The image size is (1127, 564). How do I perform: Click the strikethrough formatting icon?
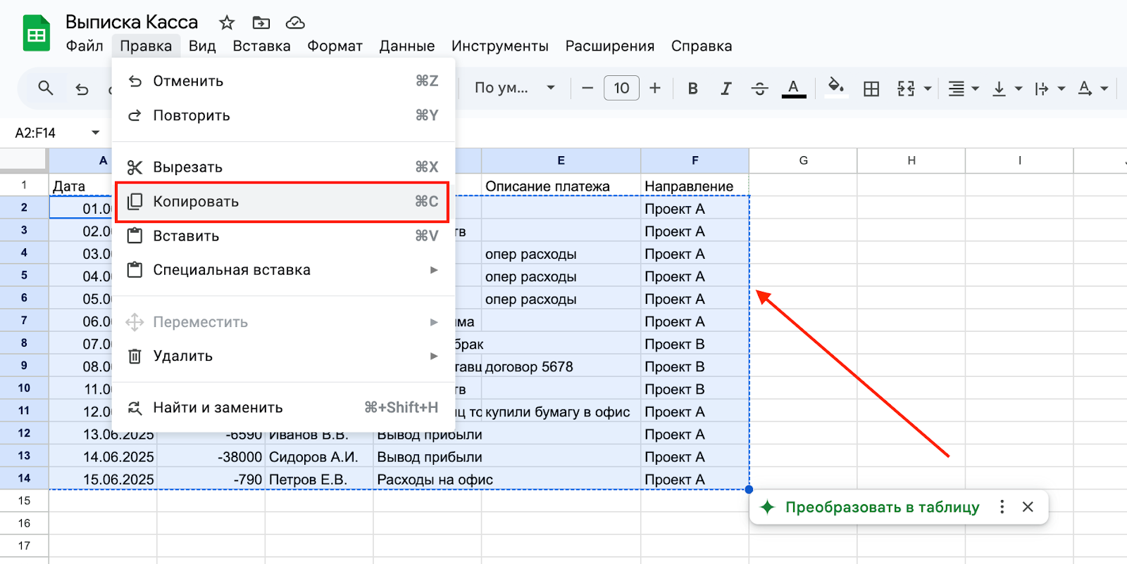[x=759, y=89]
